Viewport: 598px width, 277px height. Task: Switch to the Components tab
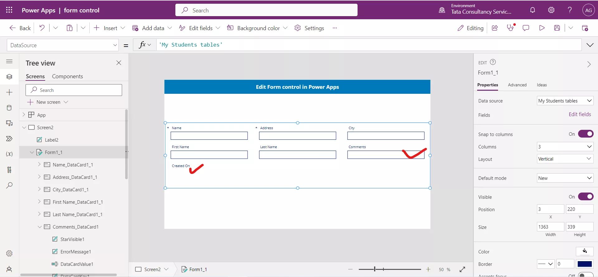67,76
